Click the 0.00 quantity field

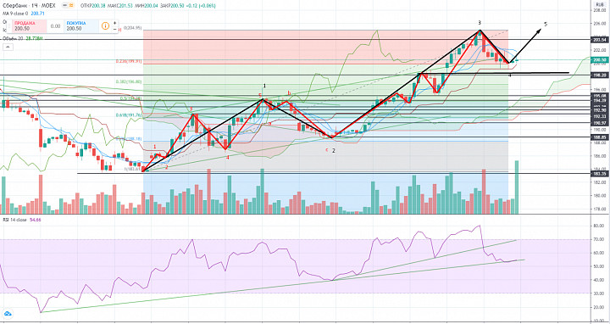click(x=56, y=26)
